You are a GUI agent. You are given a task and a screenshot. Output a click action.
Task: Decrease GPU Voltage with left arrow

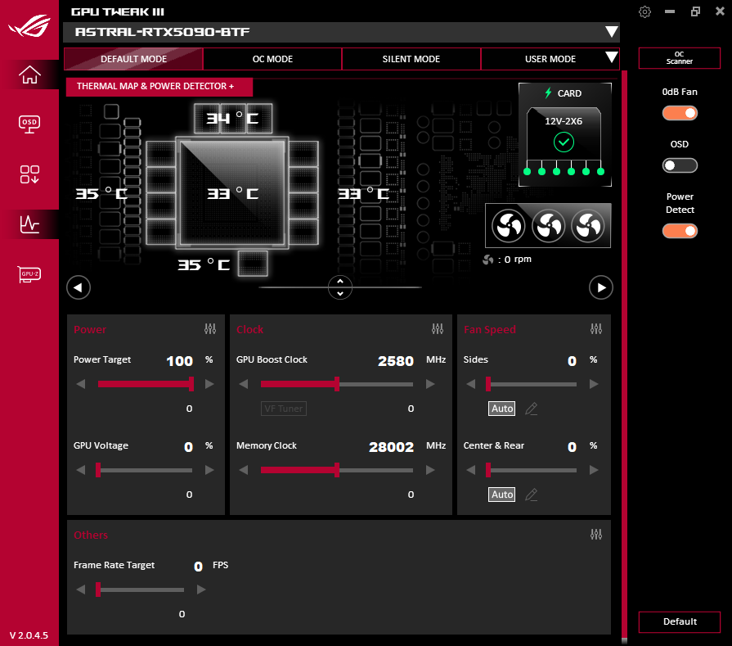click(81, 470)
